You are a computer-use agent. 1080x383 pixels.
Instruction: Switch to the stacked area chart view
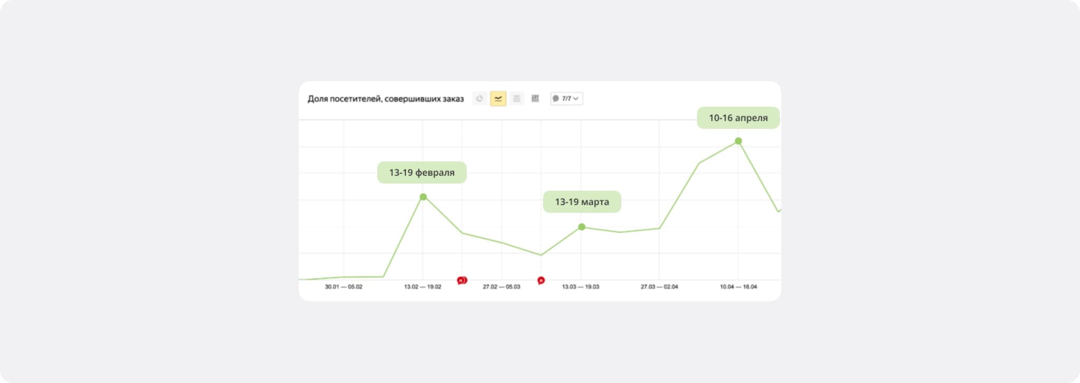tap(516, 98)
